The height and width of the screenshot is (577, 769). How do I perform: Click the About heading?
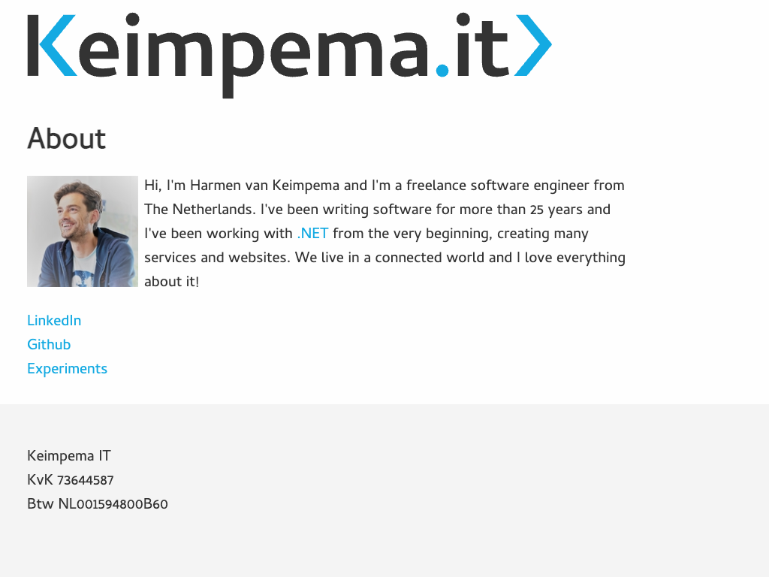[66, 139]
